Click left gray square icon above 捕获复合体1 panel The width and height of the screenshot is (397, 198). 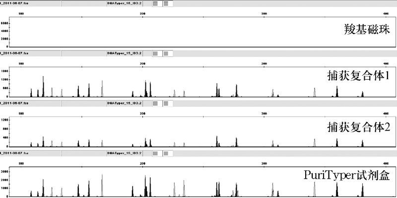click(155, 53)
